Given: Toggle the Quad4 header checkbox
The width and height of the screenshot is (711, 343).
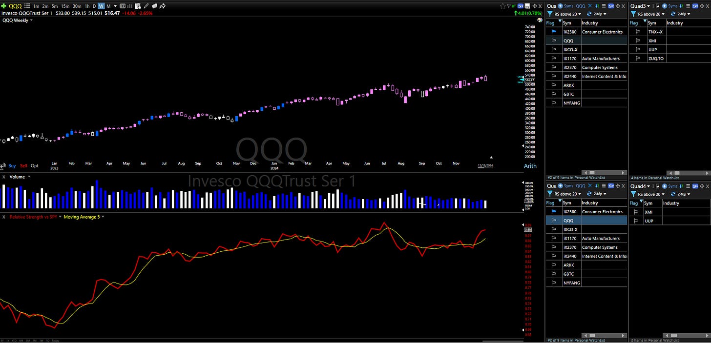Looking at the screenshot, I should (658, 186).
